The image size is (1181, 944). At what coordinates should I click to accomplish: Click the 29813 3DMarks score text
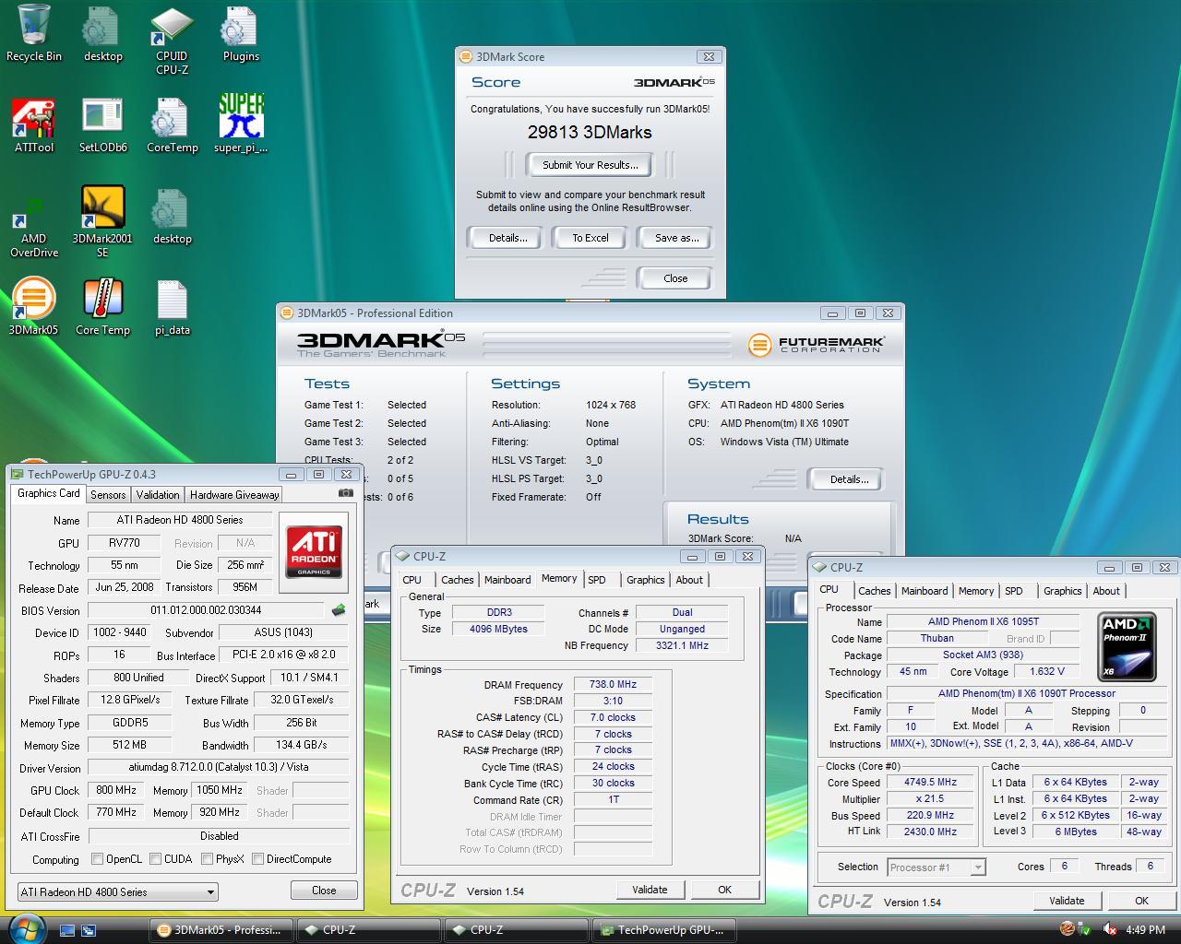590,132
